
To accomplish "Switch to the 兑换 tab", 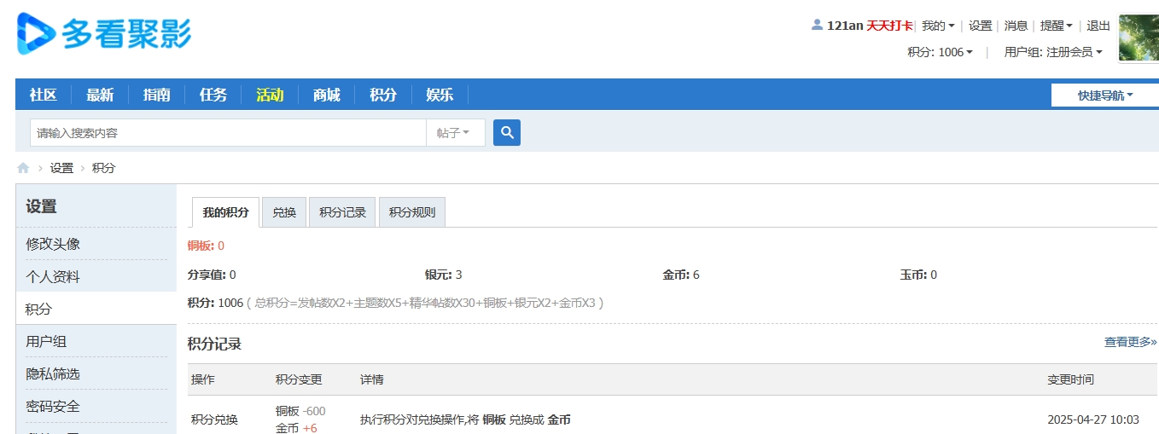I will click(x=284, y=212).
